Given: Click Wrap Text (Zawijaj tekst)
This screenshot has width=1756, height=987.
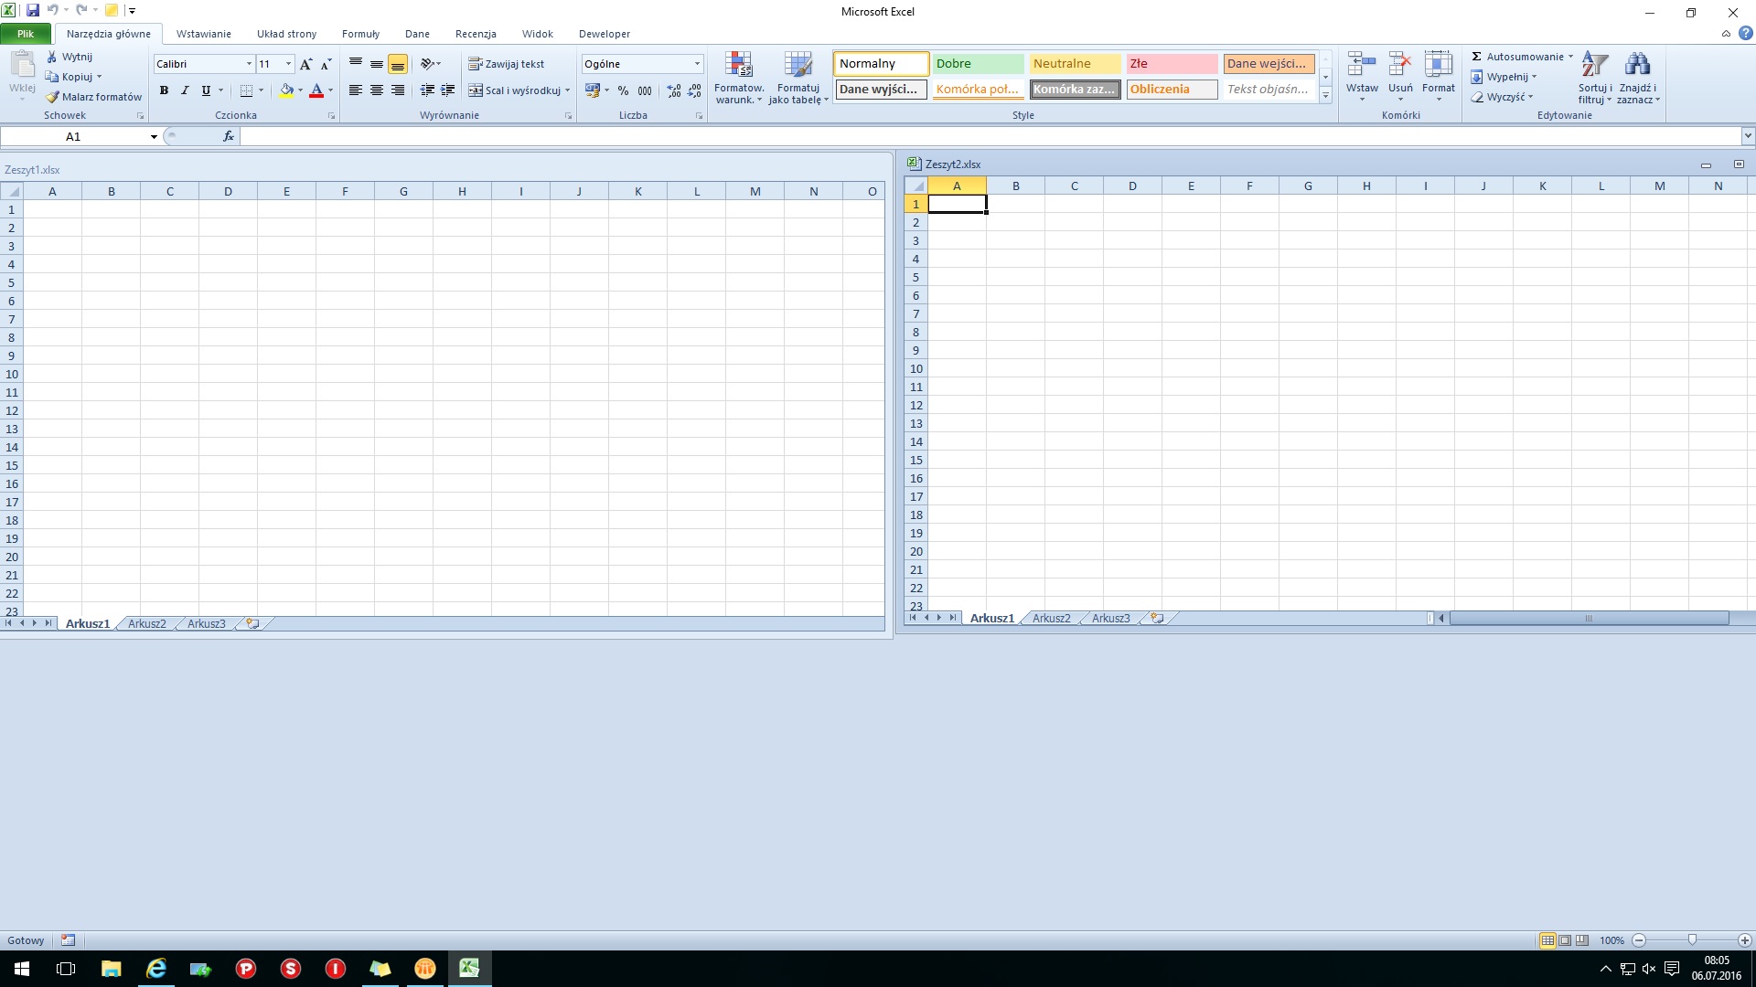Looking at the screenshot, I should (507, 64).
